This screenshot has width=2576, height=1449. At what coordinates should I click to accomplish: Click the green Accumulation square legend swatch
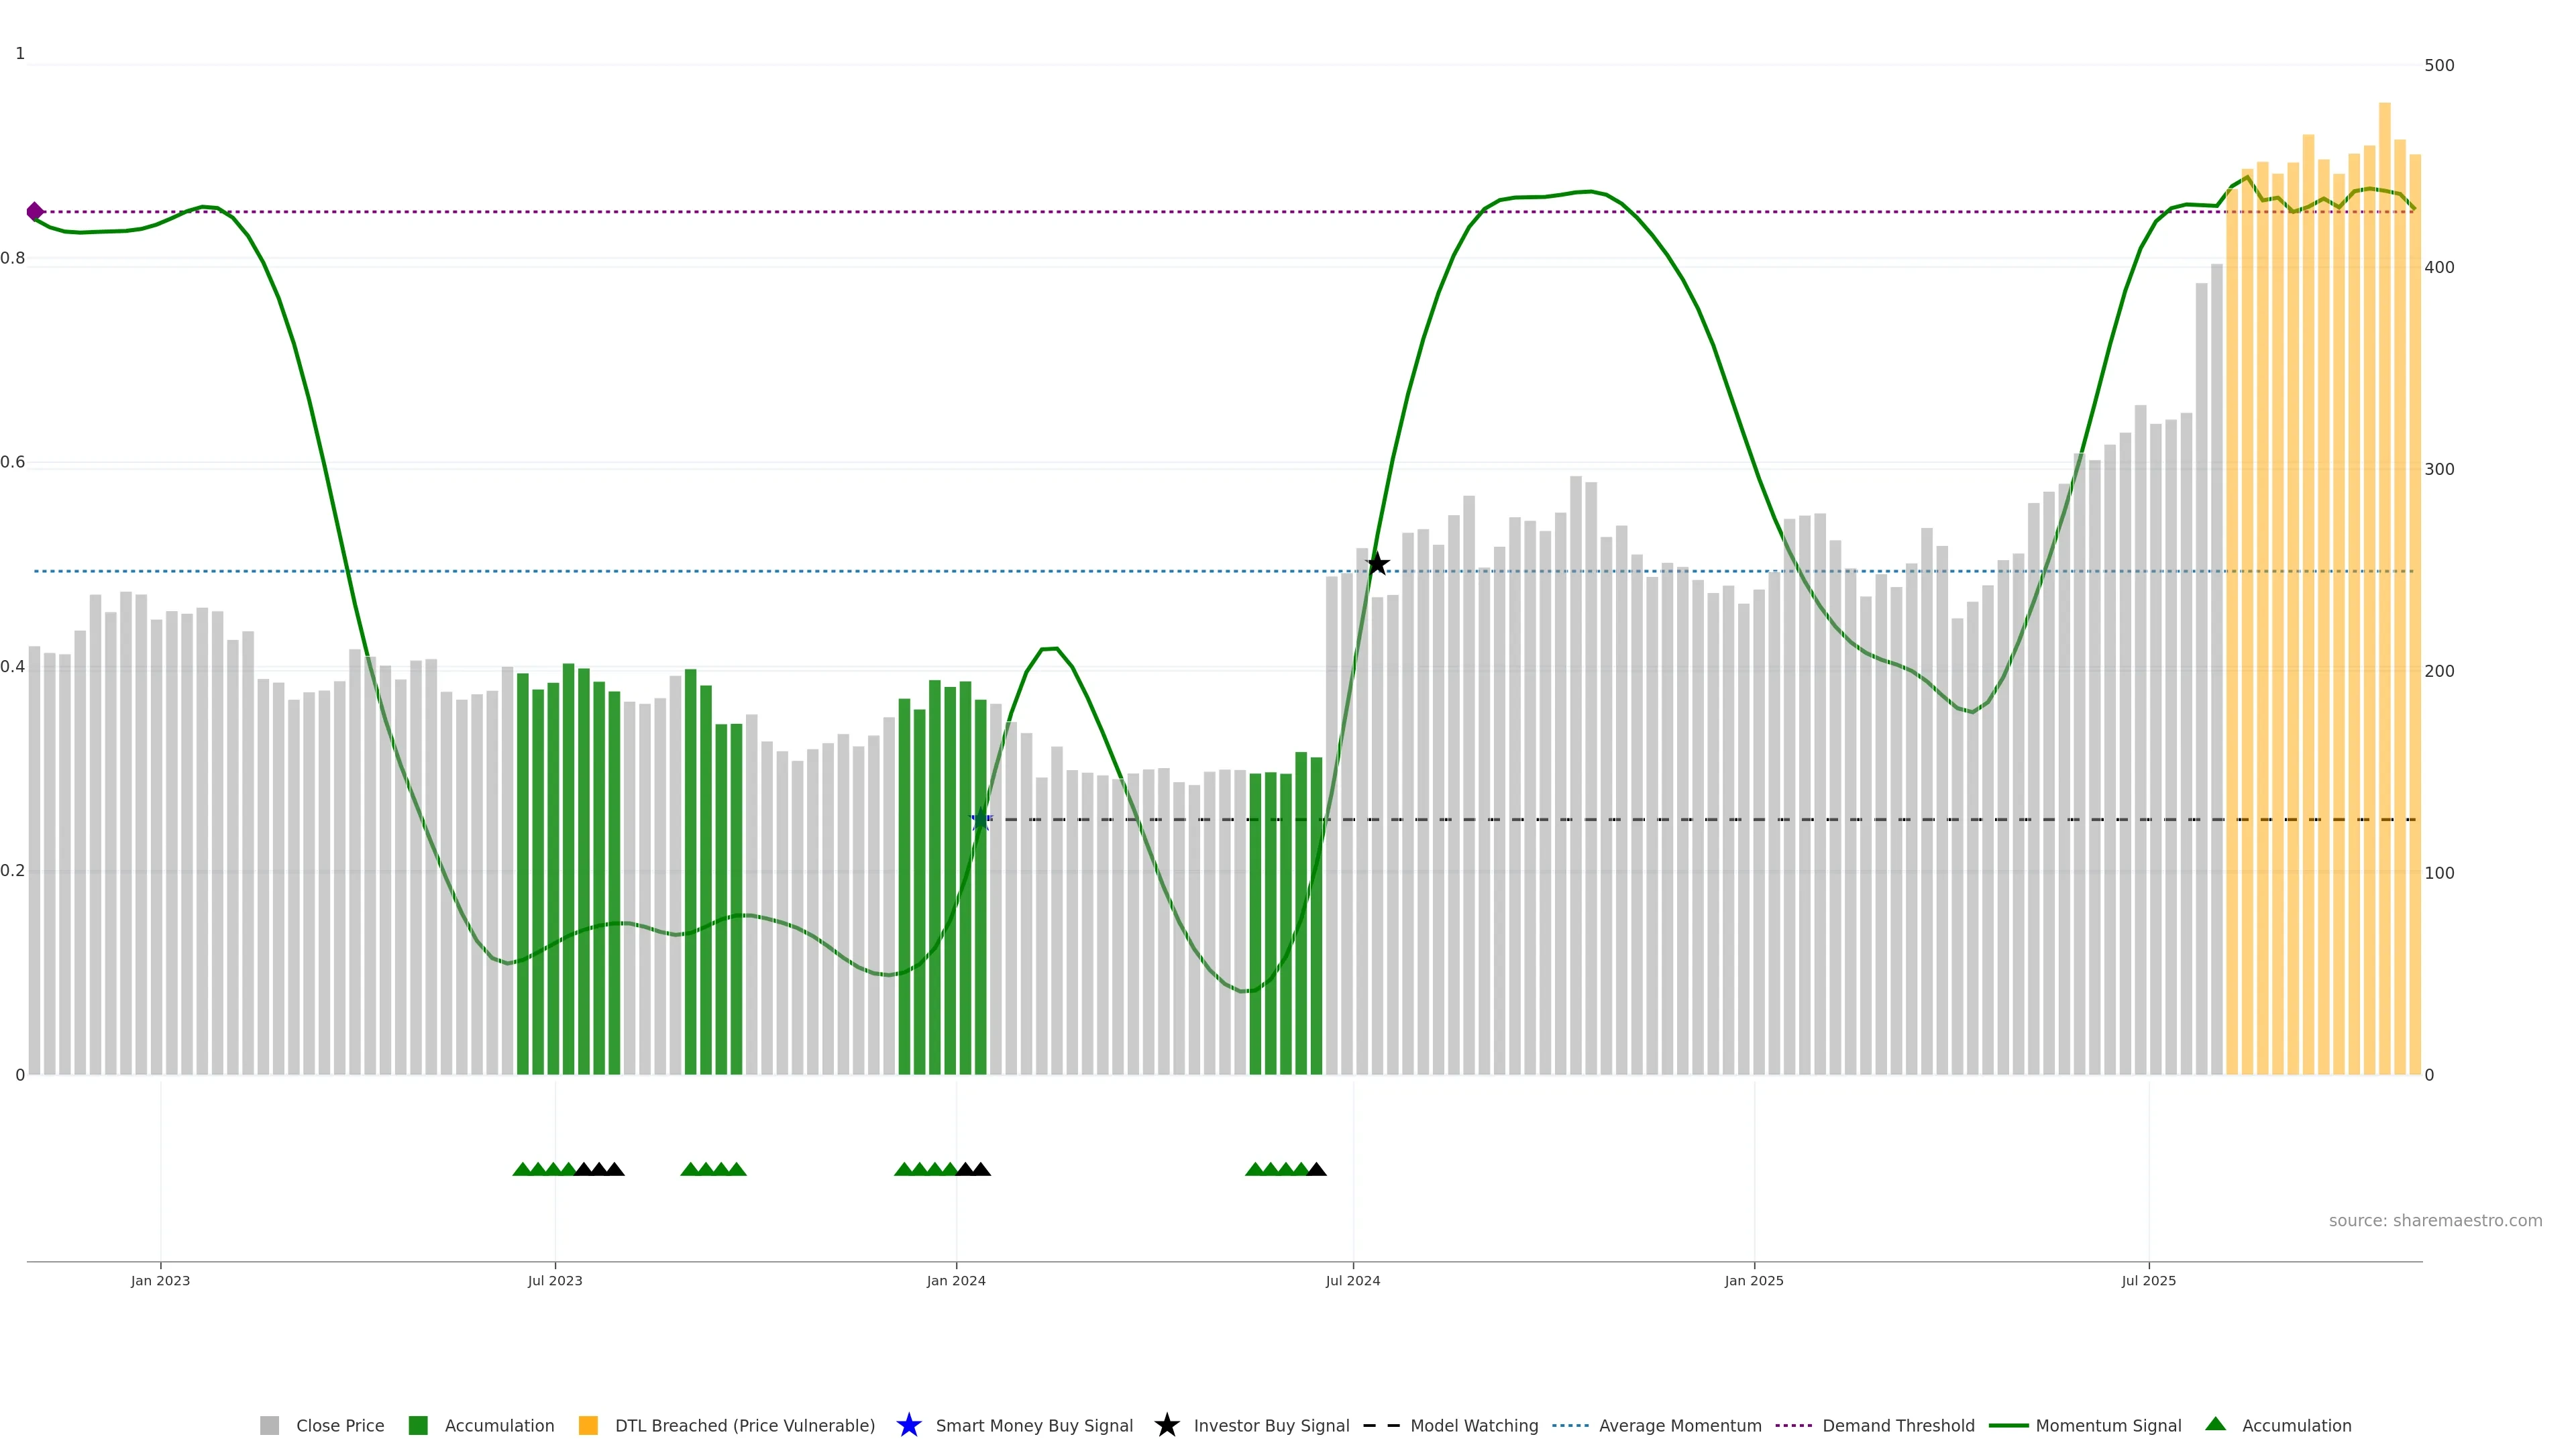418,1425
